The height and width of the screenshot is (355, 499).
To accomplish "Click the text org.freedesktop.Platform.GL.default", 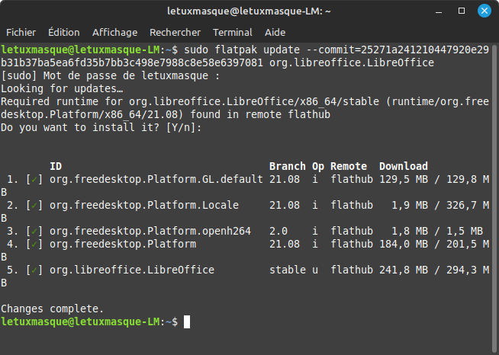I will 156,180.
